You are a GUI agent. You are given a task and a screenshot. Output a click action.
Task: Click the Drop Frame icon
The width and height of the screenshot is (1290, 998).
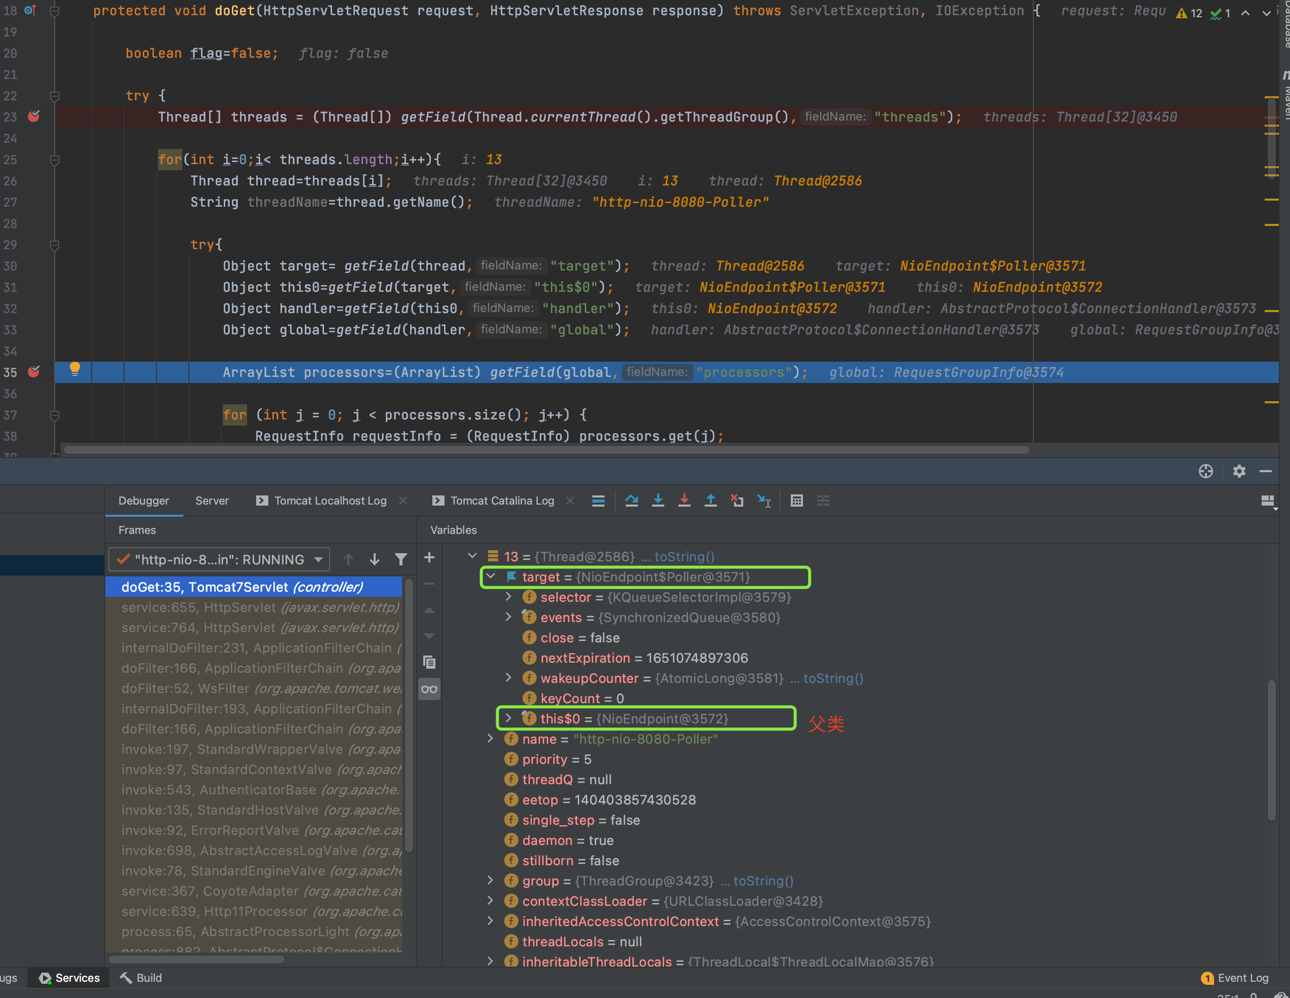737,501
